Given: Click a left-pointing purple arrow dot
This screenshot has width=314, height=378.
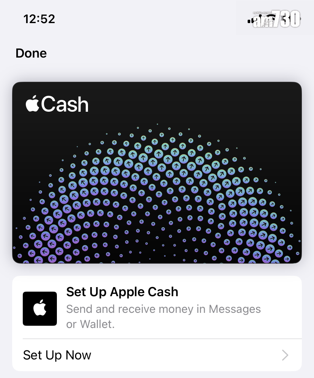Looking at the screenshot, I should [45, 252].
